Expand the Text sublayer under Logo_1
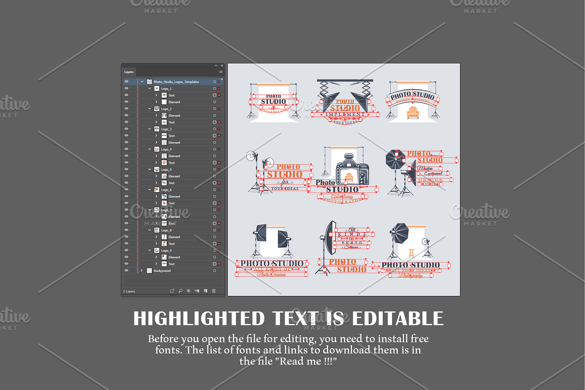The height and width of the screenshot is (390, 585). click(157, 96)
